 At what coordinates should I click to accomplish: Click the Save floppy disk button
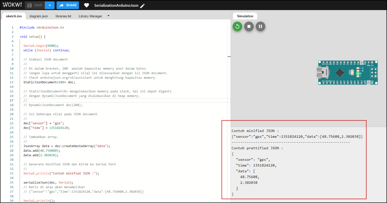(35, 5)
